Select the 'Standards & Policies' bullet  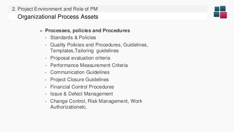click(73, 38)
